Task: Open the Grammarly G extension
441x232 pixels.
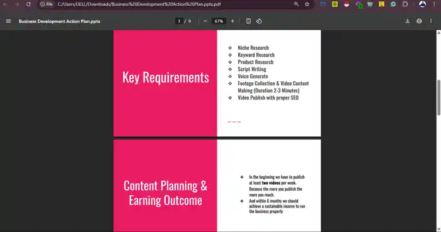Action: [x=393, y=4]
